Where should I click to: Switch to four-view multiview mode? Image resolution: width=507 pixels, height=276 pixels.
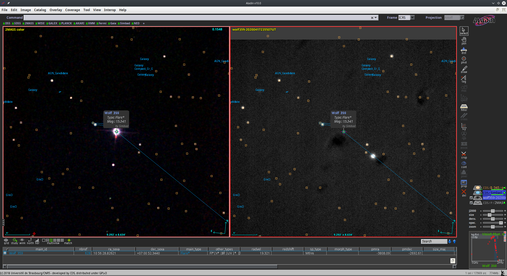(55, 240)
